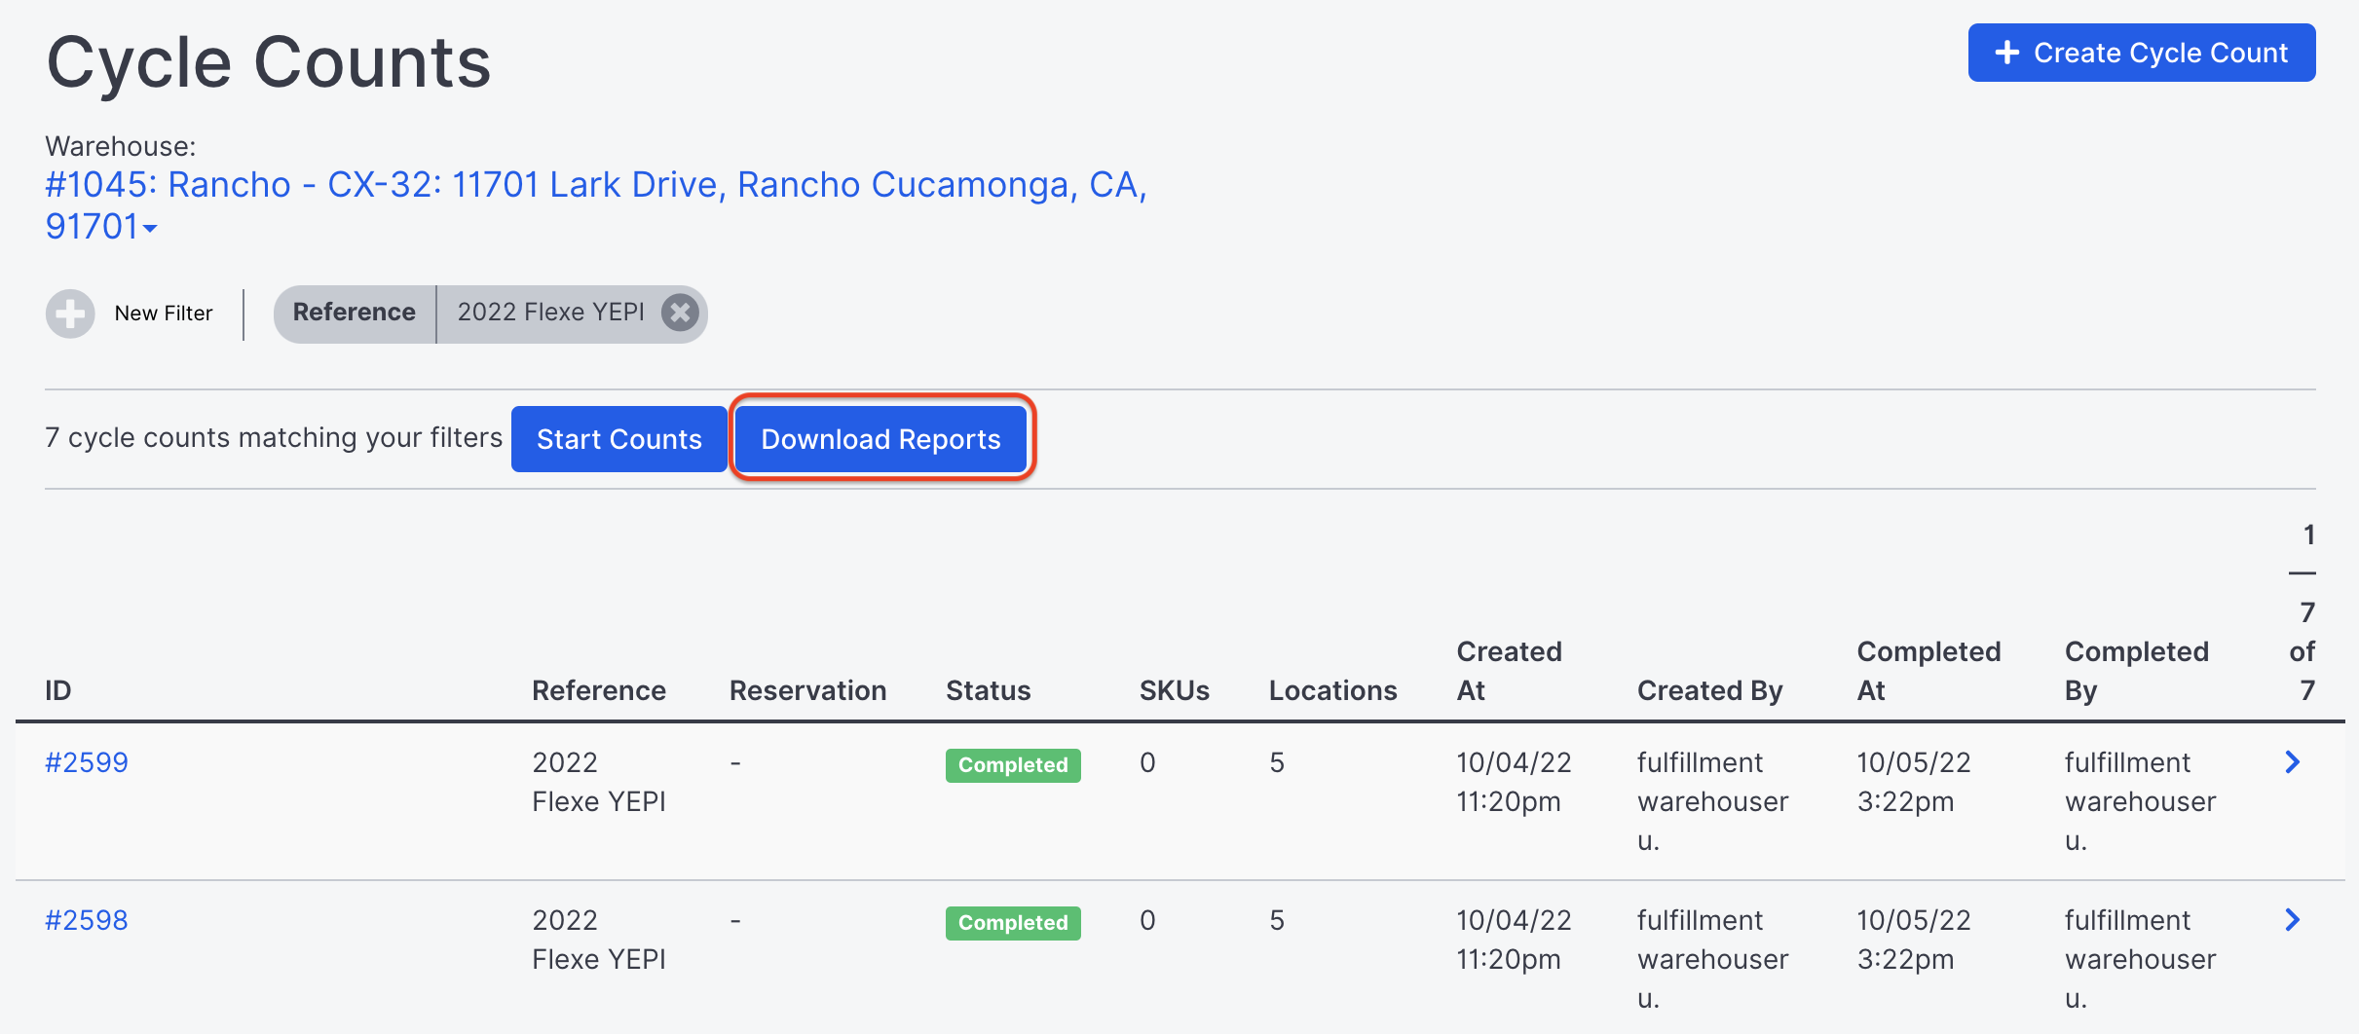
Task: Click the Completed At column header
Action: tap(1928, 671)
